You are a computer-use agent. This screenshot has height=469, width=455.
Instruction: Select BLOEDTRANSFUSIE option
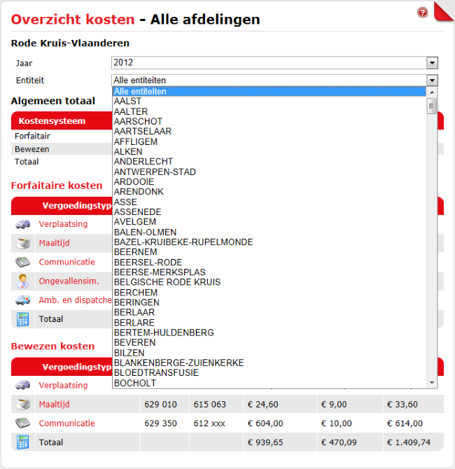[269, 372]
